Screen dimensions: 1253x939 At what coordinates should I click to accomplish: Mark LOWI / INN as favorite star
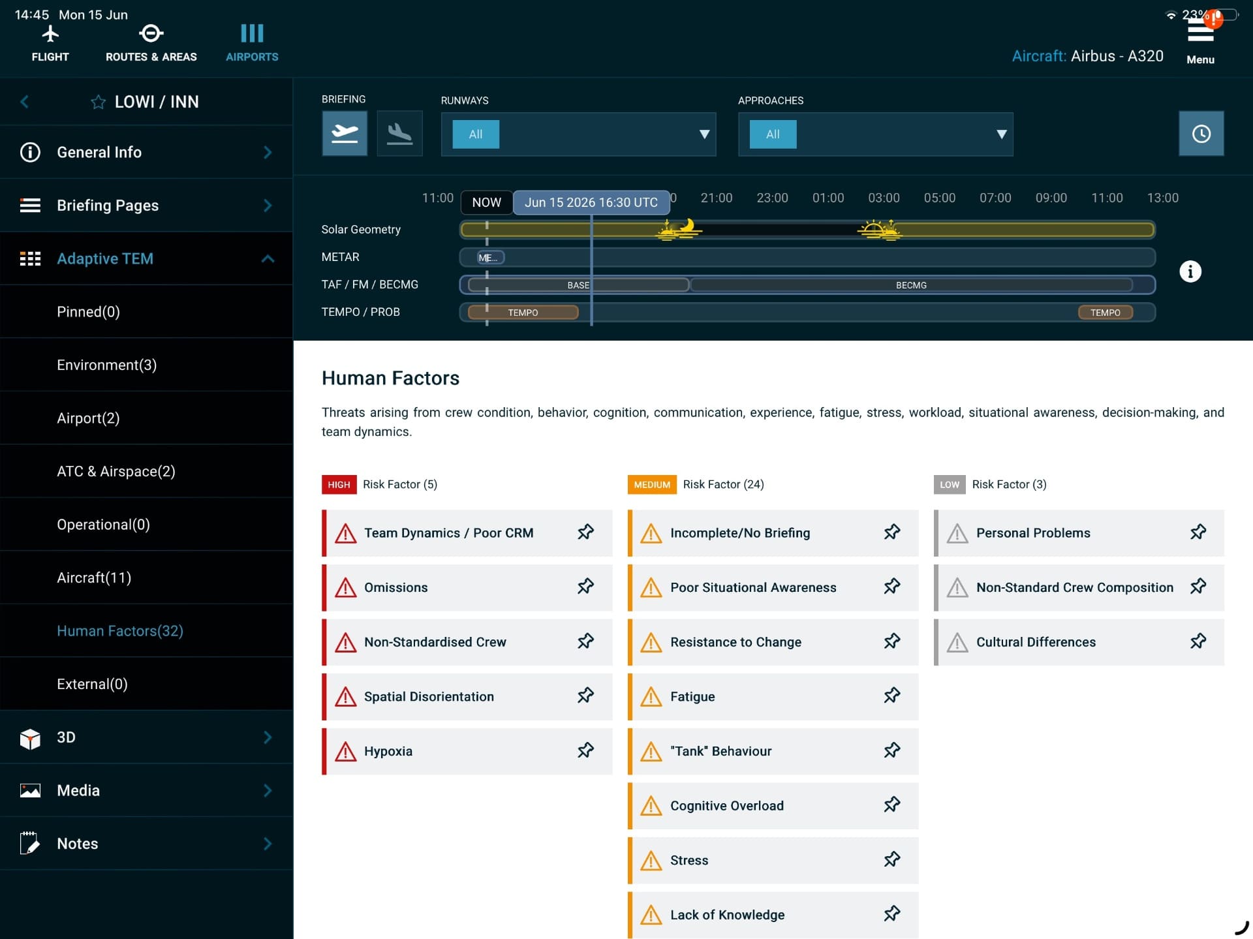click(99, 102)
